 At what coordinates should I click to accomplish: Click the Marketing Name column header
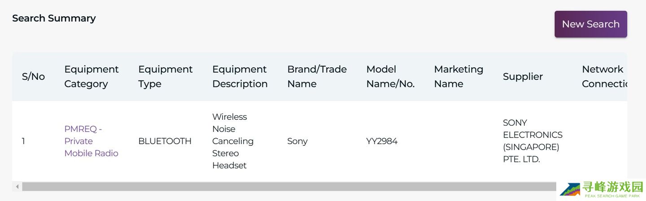tap(458, 77)
